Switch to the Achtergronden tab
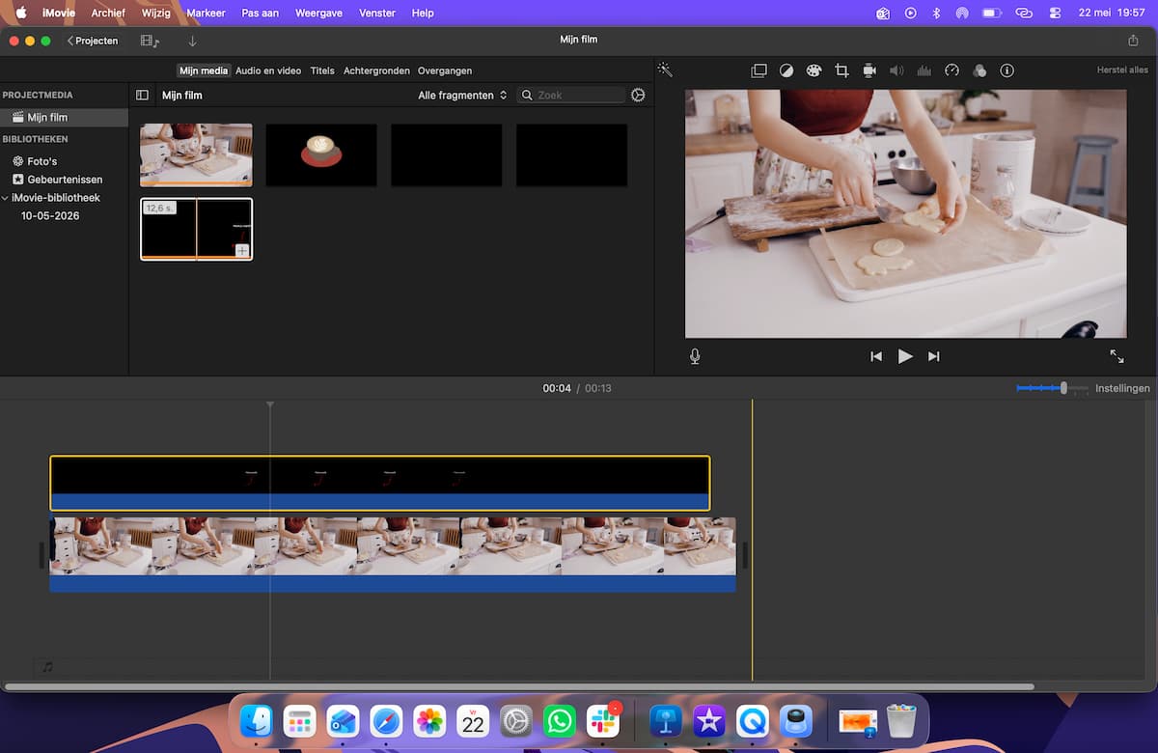 click(x=376, y=70)
